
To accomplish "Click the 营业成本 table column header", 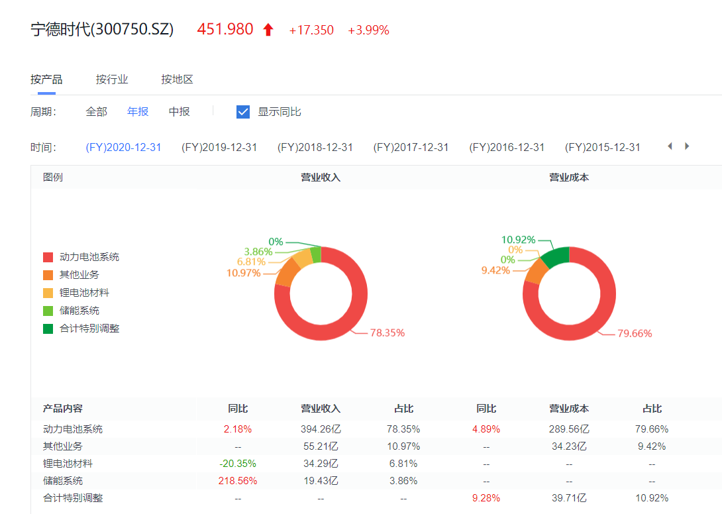I will coord(569,409).
